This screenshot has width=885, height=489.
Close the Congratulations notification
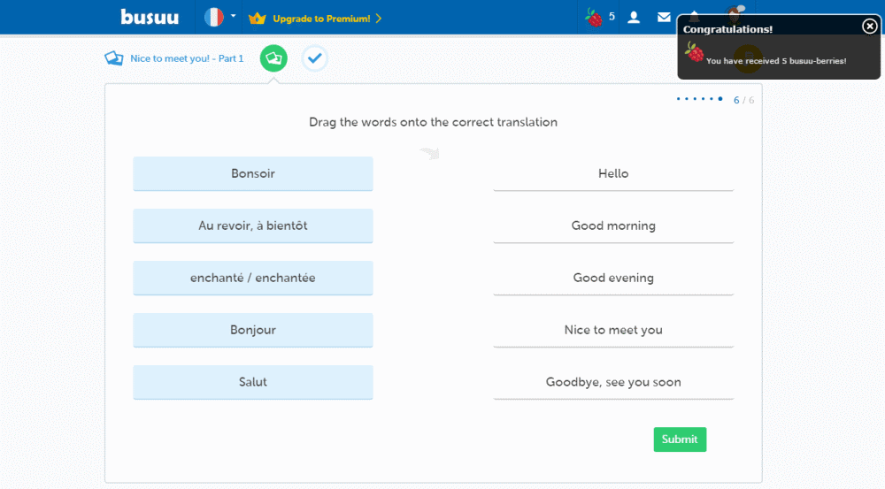coord(870,26)
